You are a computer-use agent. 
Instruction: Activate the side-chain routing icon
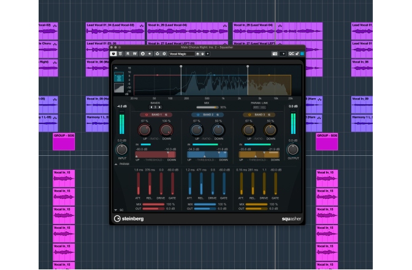(x=158, y=53)
